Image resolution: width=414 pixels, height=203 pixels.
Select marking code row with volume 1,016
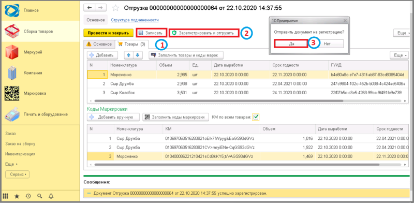point(248,138)
